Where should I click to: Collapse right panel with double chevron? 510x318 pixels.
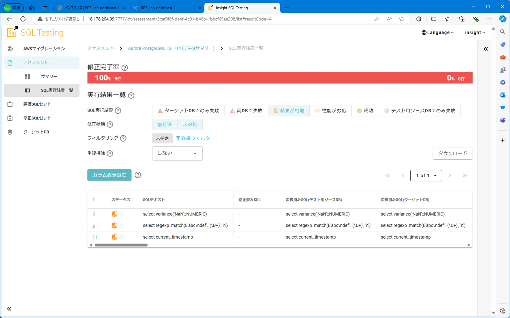[x=486, y=49]
